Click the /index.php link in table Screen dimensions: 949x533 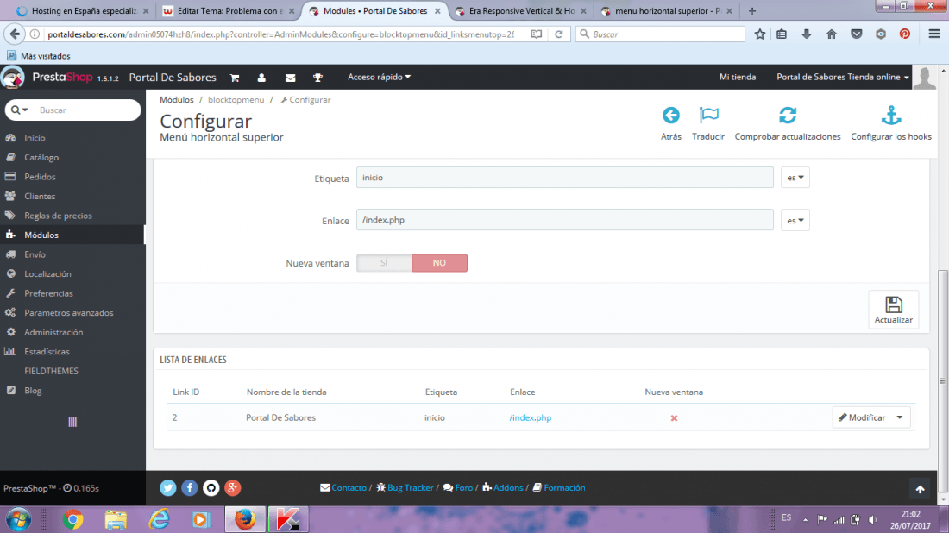[531, 417]
